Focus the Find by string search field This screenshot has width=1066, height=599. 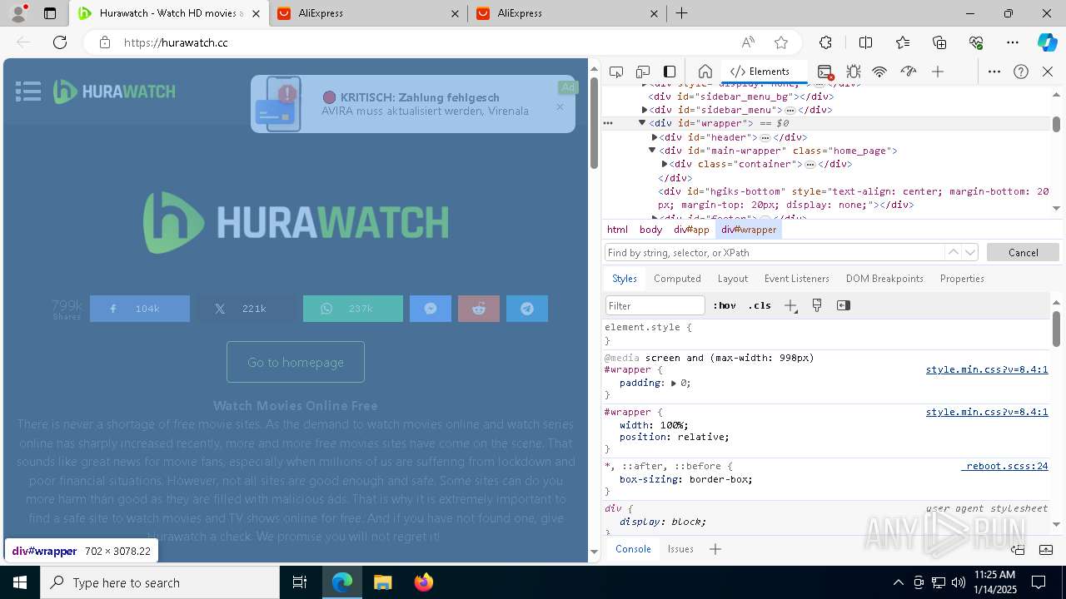(x=775, y=252)
